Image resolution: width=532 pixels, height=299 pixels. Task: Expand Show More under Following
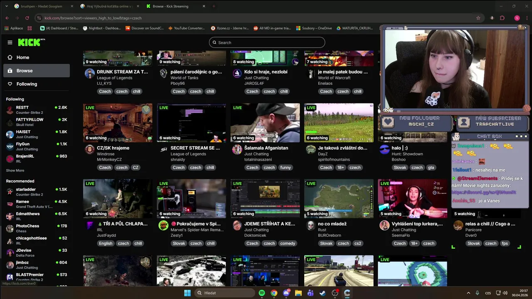click(x=15, y=171)
